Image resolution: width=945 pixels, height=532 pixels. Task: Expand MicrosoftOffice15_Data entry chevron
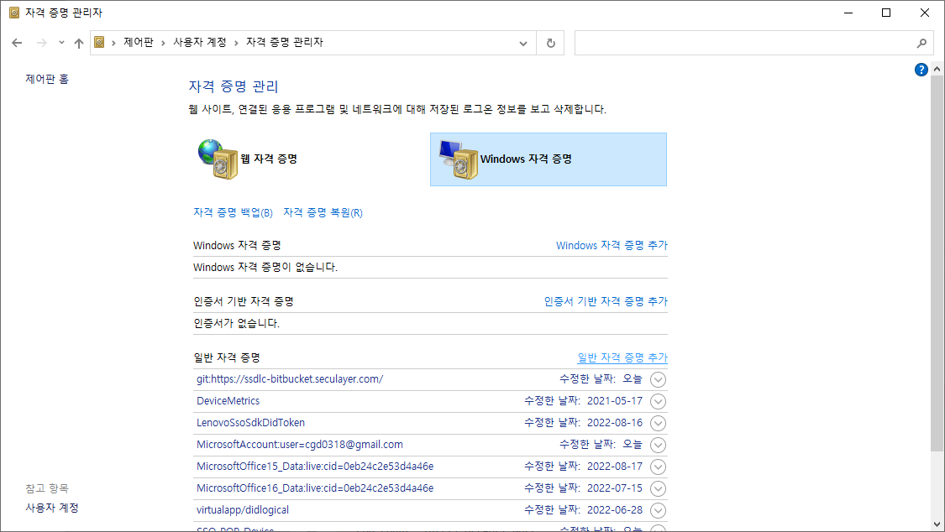[x=658, y=467]
